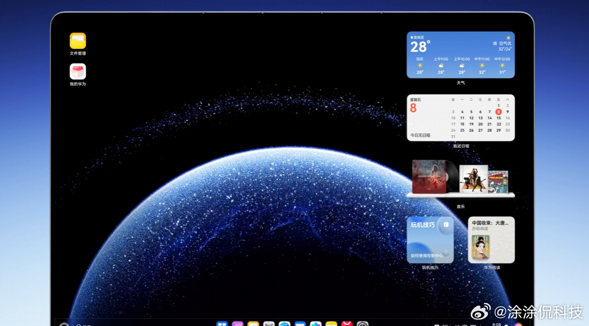Click the 32°/24° high-low temperature

click(x=505, y=49)
